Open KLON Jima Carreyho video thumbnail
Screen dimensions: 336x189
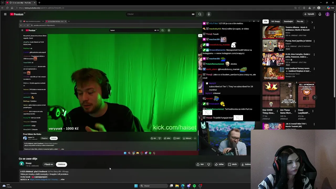coord(273,60)
